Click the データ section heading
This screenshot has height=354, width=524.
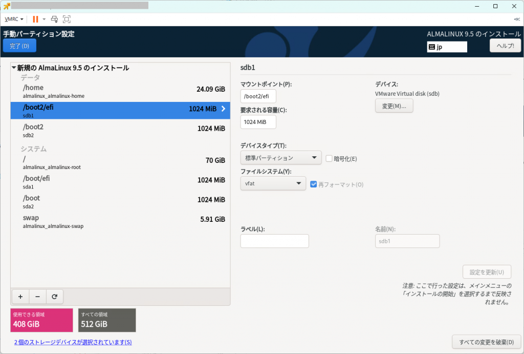(30, 77)
